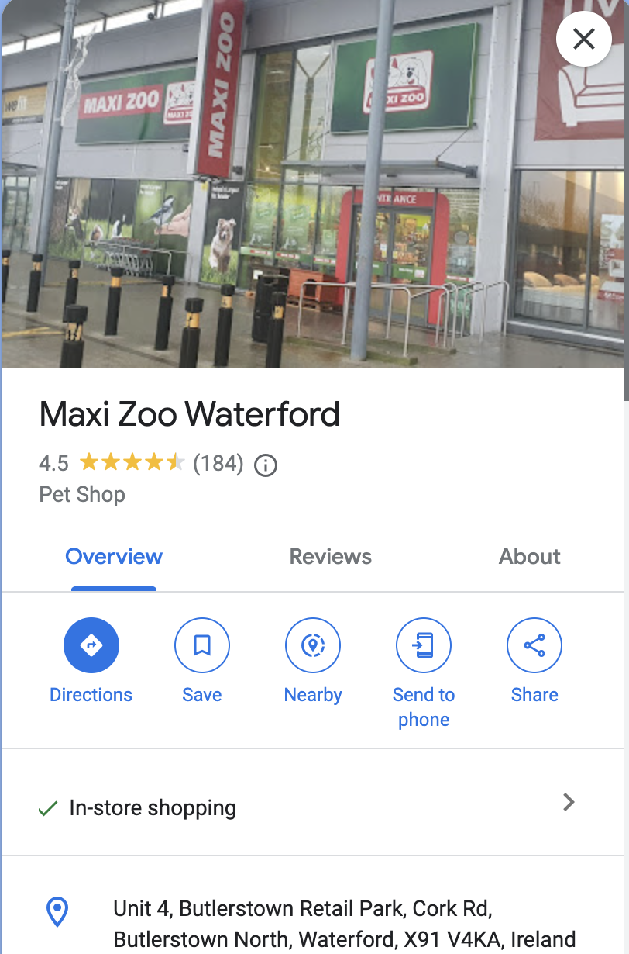This screenshot has width=629, height=954.
Task: Open Nearby search icon
Action: coord(313,645)
